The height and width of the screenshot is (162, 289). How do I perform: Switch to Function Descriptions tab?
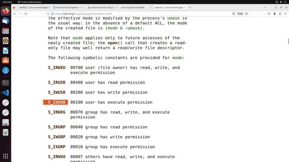pos(67,8)
